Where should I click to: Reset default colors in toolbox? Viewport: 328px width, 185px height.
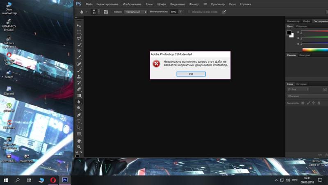[x=77, y=152]
